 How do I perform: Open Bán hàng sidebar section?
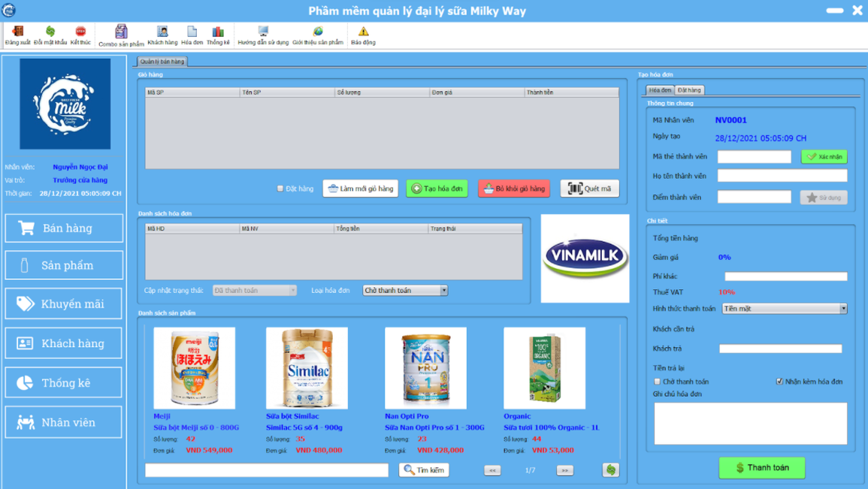pos(64,228)
